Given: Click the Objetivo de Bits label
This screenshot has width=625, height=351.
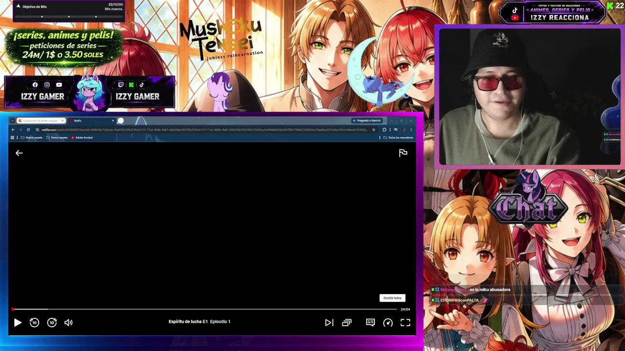Looking at the screenshot, I should pos(35,7).
